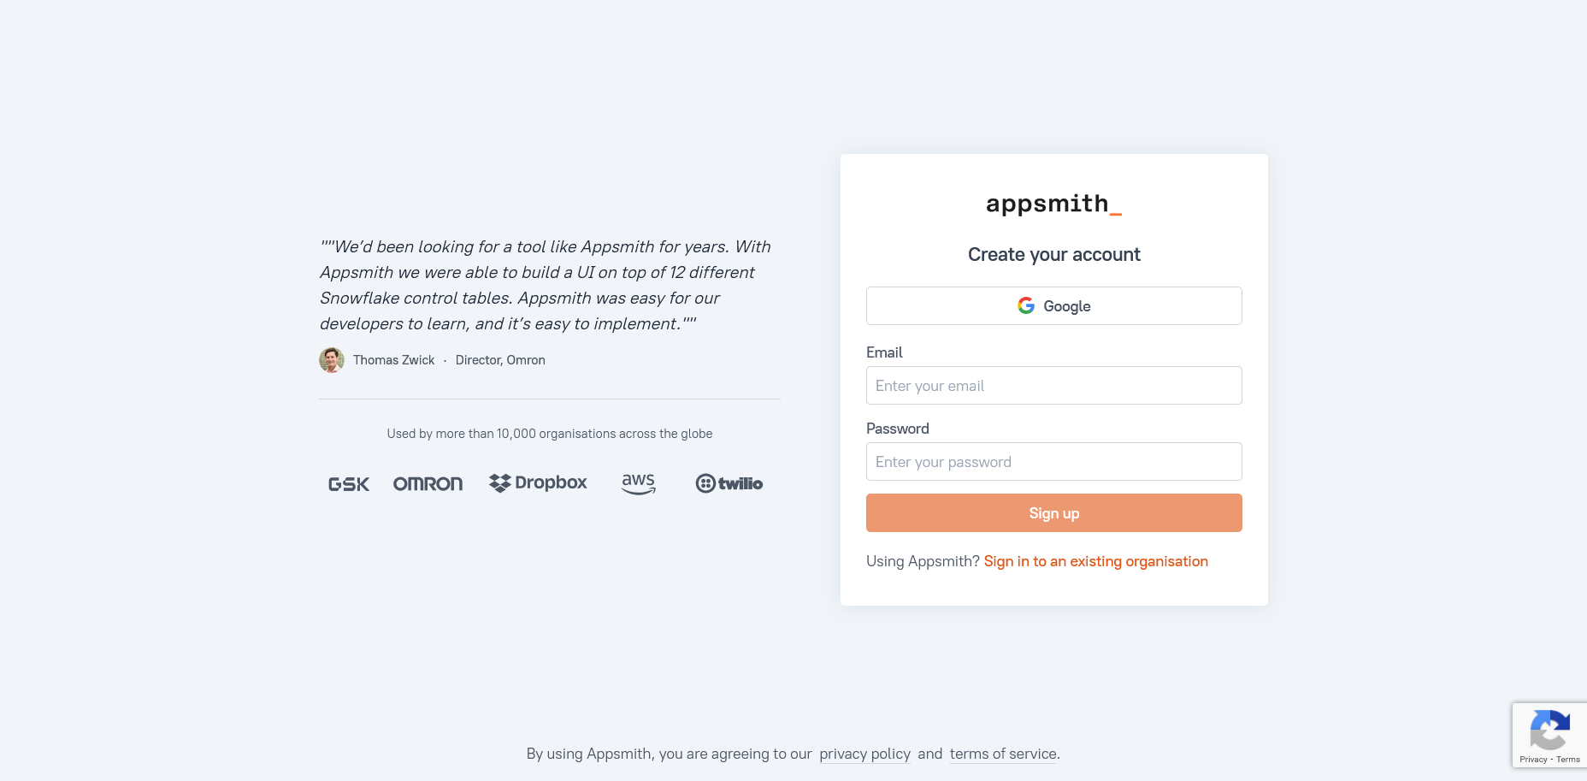
Task: Focus the Enter your password field
Action: (x=1053, y=462)
